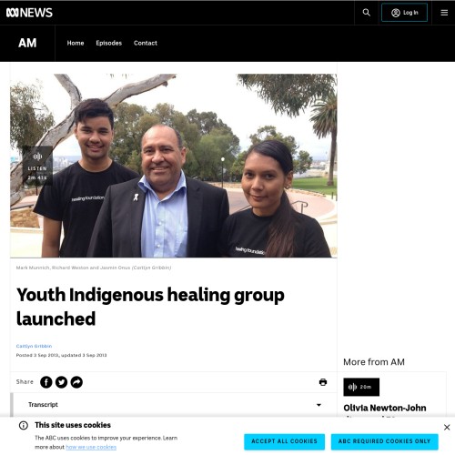Open the hamburger menu icon
This screenshot has width=455, height=455.
coord(444,13)
